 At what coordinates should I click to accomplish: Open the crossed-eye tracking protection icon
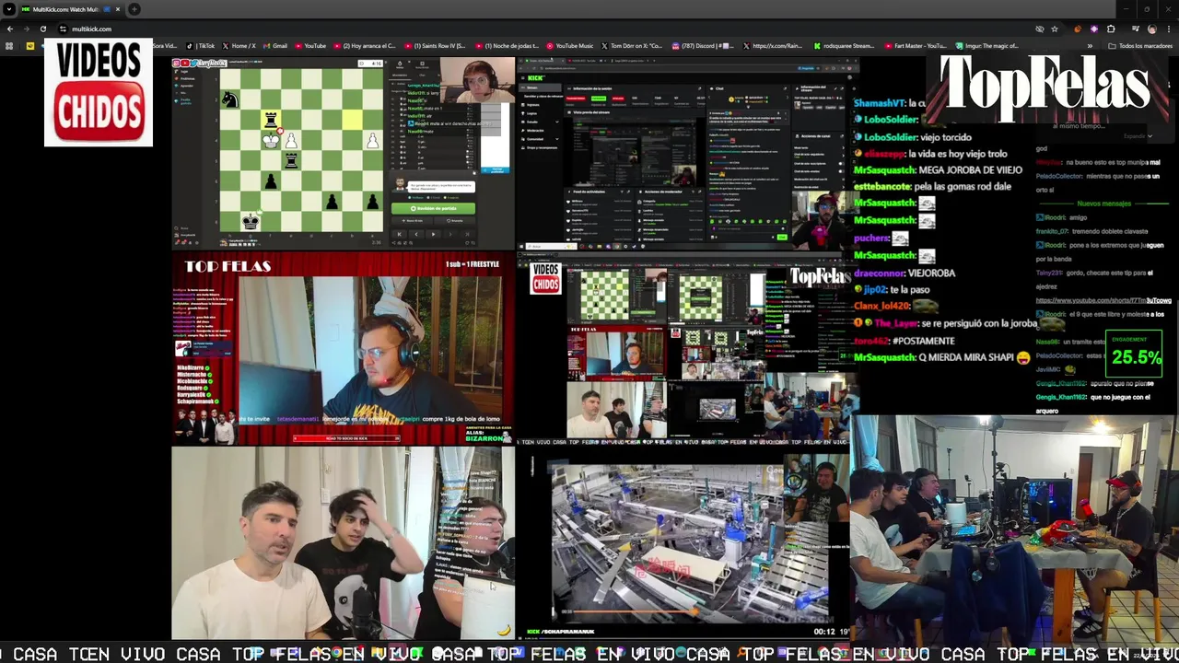tap(1039, 29)
